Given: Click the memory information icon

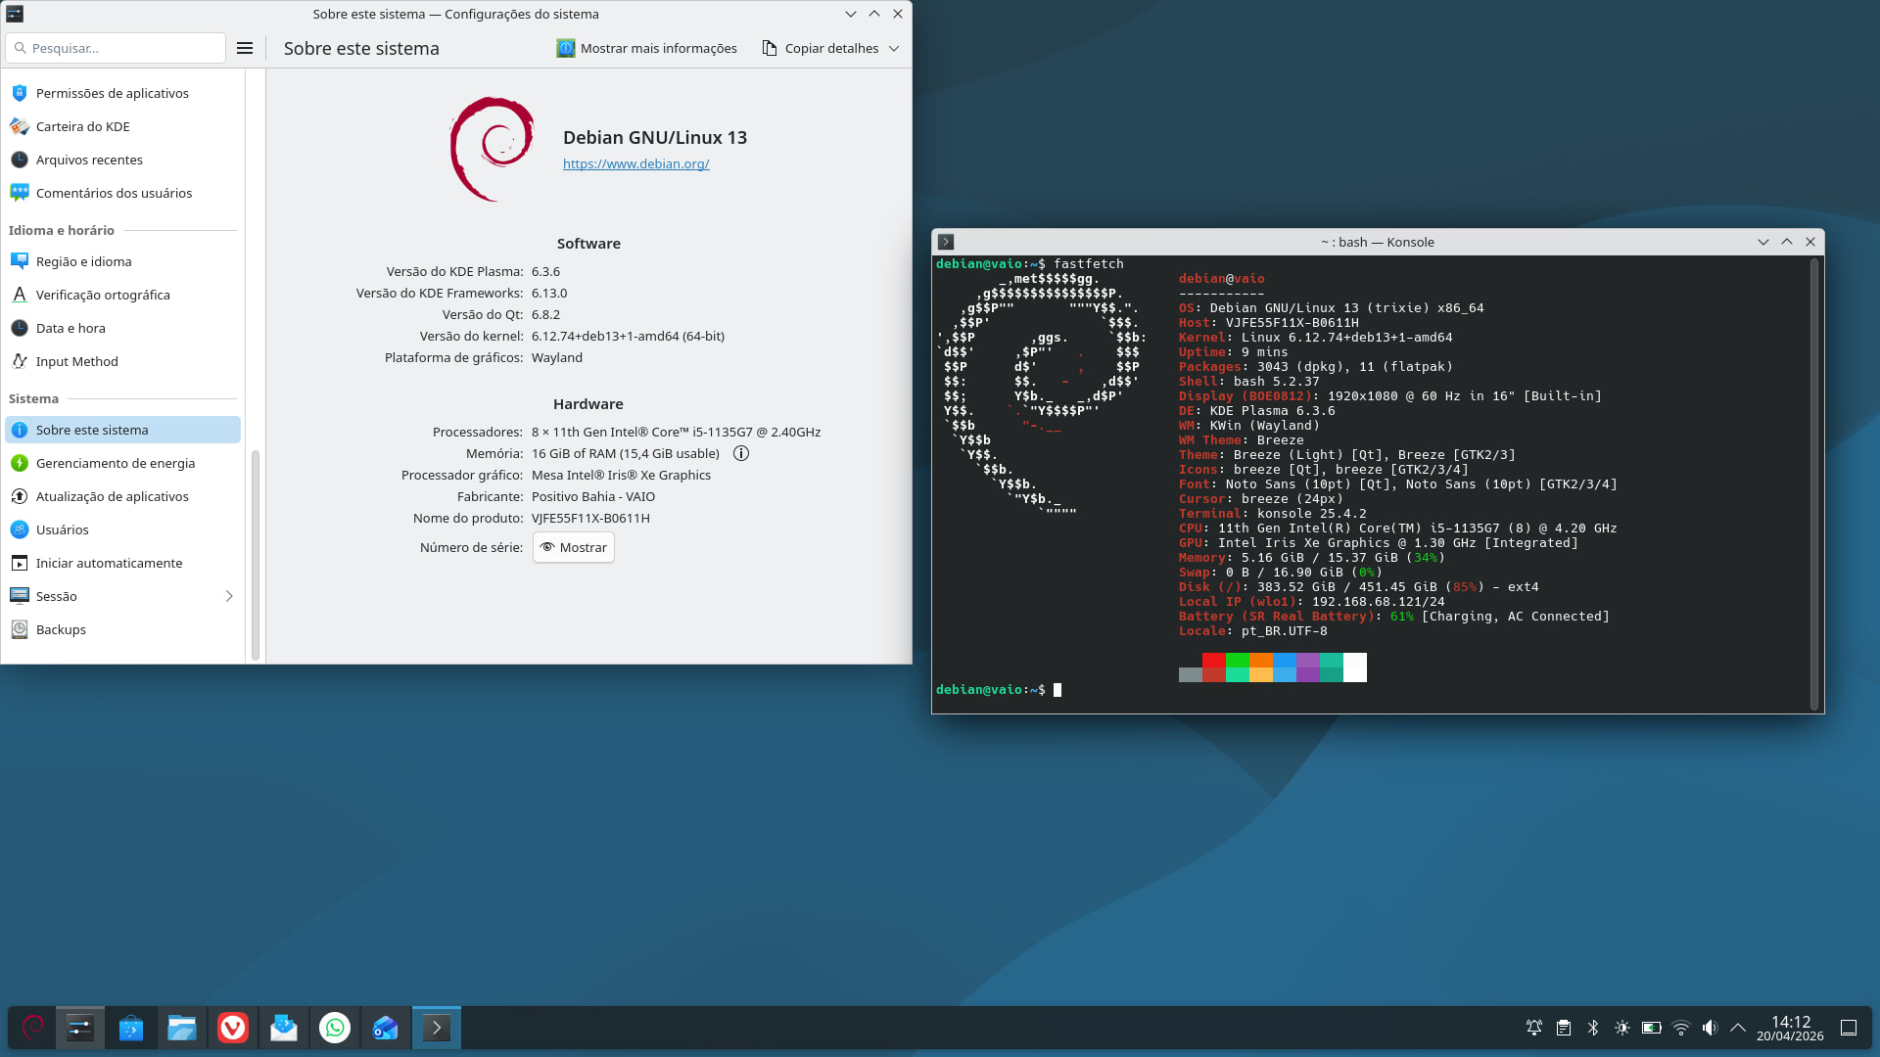Looking at the screenshot, I should tap(741, 453).
